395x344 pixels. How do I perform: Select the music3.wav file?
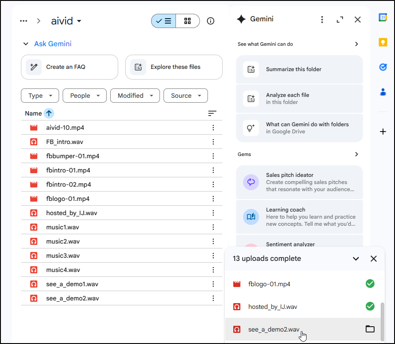[122, 256]
